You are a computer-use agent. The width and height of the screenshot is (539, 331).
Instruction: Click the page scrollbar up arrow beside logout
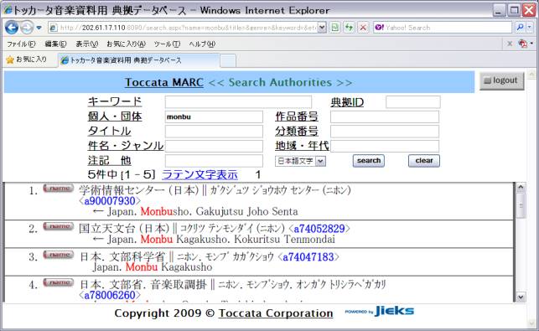pos(531,74)
